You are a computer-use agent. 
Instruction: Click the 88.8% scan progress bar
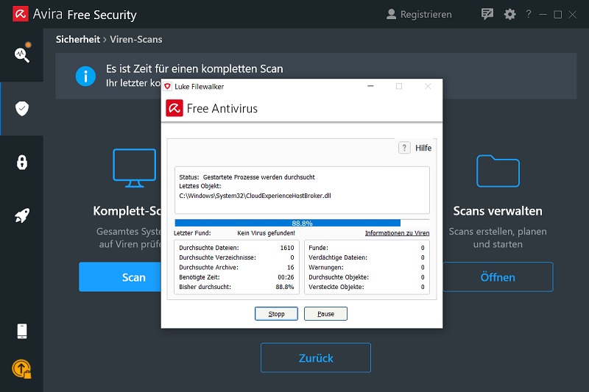(302, 223)
